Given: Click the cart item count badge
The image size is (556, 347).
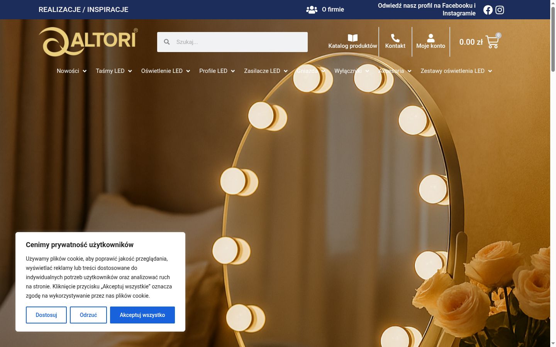Looking at the screenshot, I should (498, 35).
